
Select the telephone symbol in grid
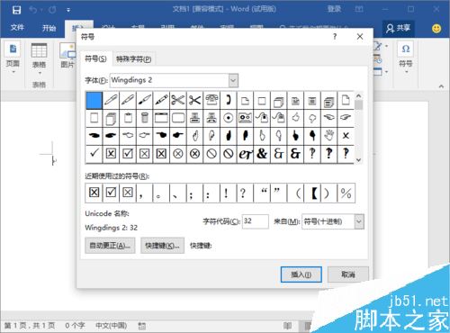pyautogui.click(x=211, y=100)
